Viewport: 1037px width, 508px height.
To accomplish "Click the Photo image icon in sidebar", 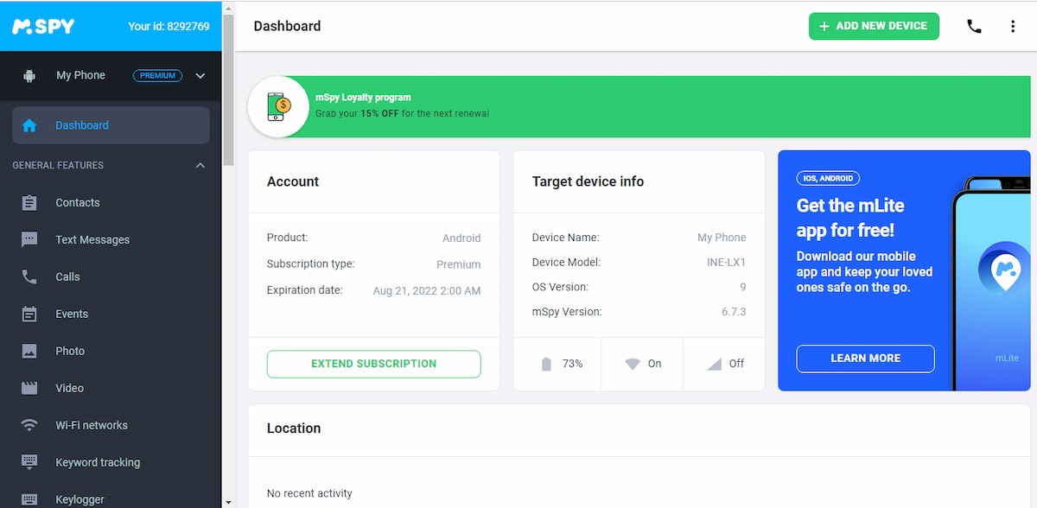I will [x=29, y=351].
